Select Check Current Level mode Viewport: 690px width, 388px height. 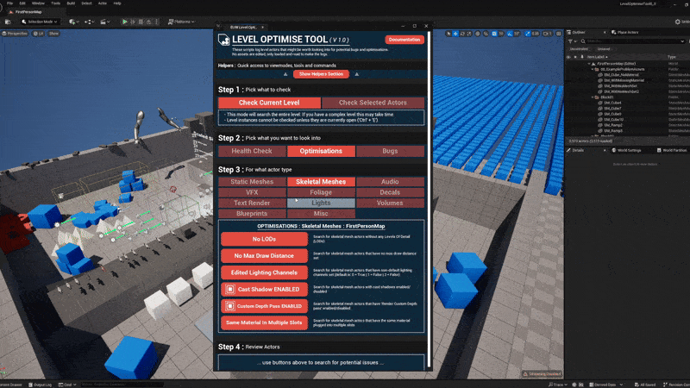pos(269,103)
